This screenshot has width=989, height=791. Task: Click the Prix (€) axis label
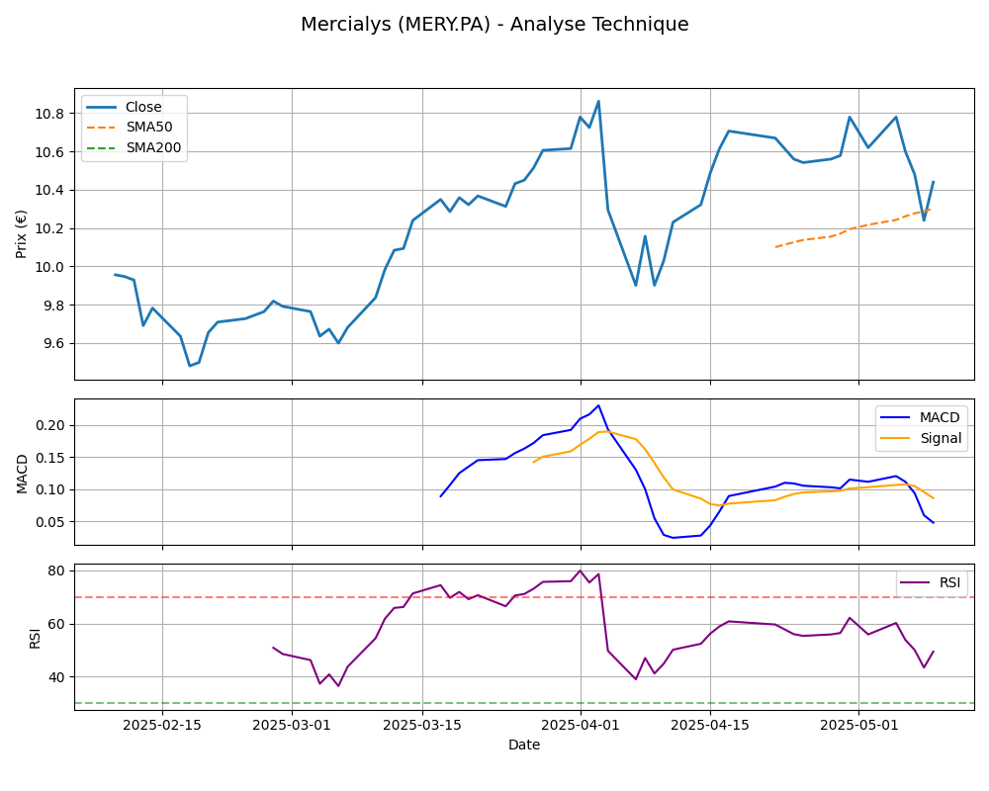(x=22, y=234)
